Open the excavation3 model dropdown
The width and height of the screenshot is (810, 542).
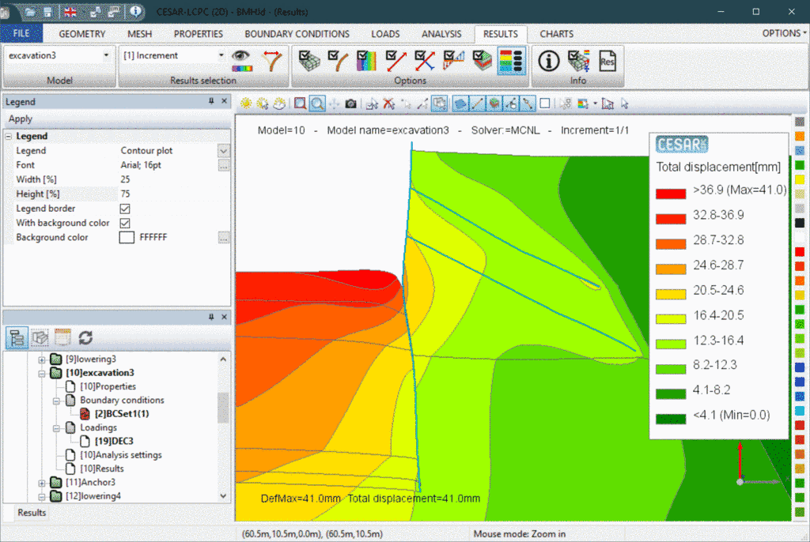tap(107, 56)
